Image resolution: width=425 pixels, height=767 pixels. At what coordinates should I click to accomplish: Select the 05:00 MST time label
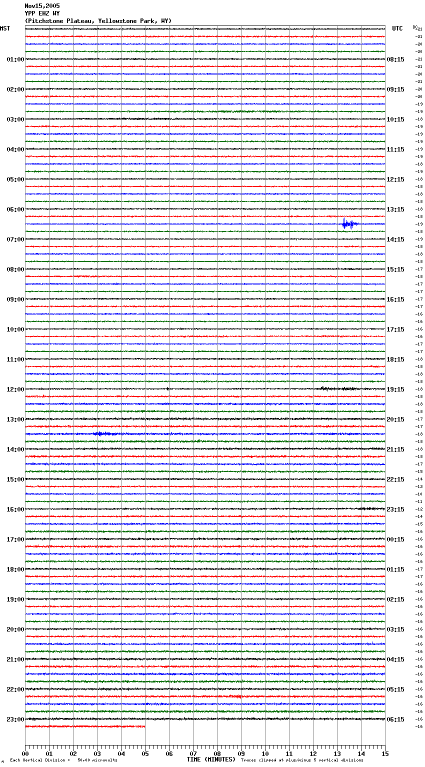(15, 179)
